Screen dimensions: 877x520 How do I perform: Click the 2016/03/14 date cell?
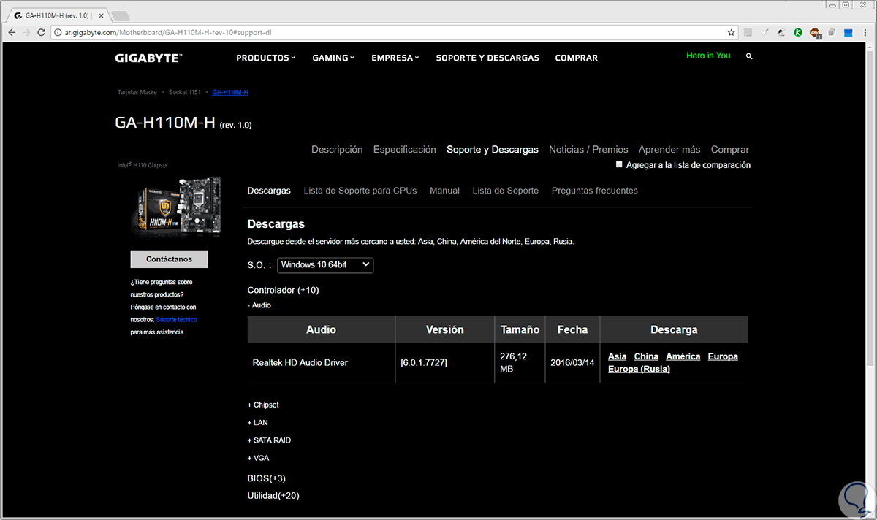571,363
